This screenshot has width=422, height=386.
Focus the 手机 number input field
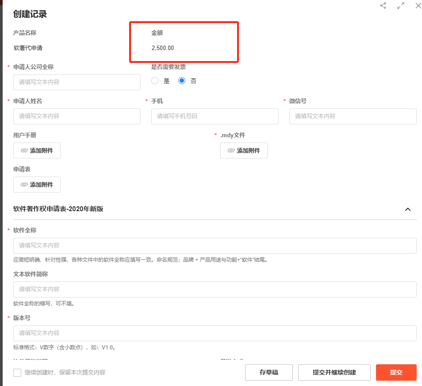215,116
